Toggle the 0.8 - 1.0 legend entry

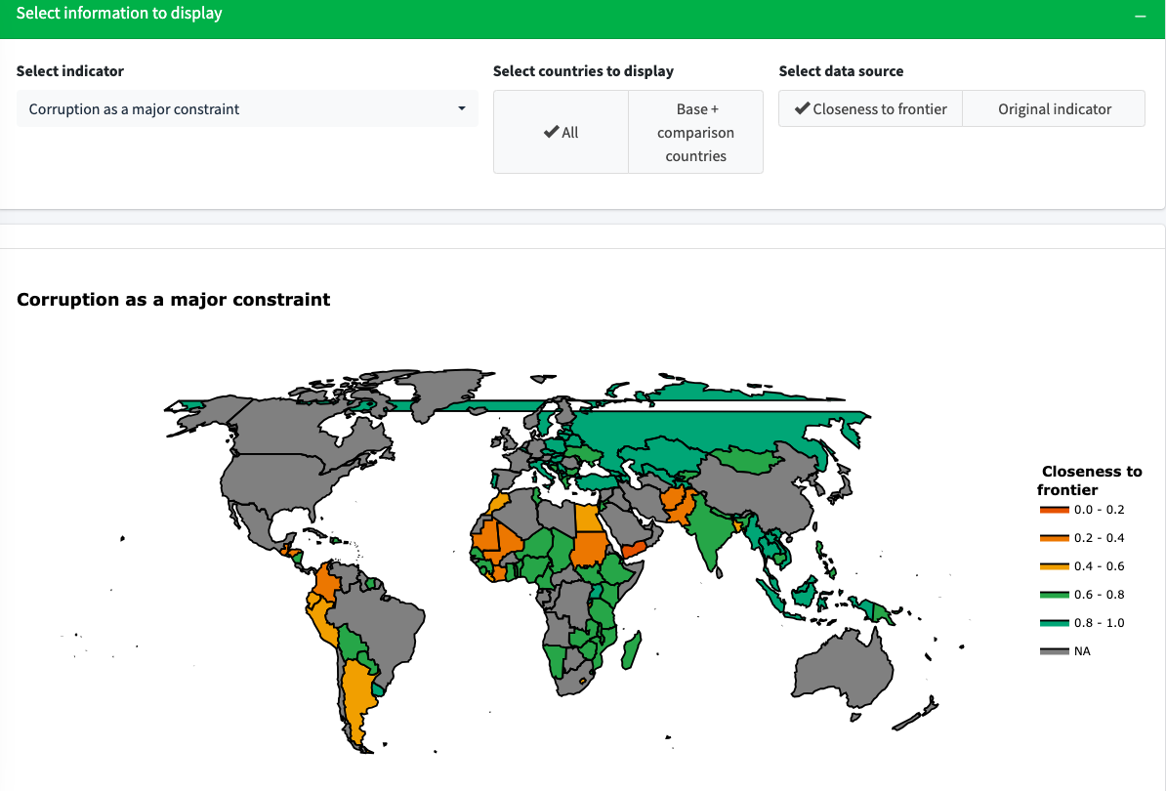[x=1082, y=623]
